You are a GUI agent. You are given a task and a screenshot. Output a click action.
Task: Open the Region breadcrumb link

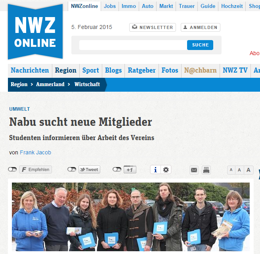[x=19, y=84]
